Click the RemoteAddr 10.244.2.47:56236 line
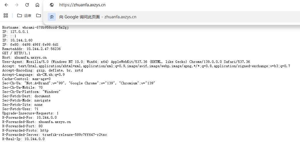 click(31, 49)
